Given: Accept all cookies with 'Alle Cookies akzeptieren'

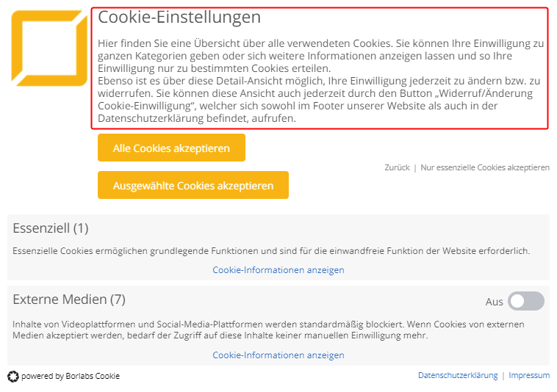Looking at the screenshot, I should 171,148.
